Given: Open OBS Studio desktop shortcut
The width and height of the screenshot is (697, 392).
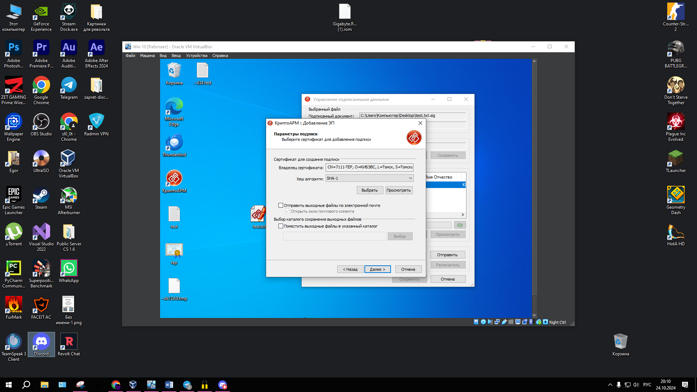Looking at the screenshot, I should 41,125.
